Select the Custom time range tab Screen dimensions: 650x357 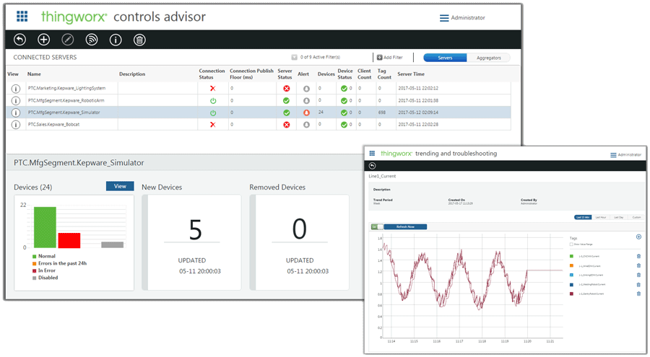tap(636, 217)
